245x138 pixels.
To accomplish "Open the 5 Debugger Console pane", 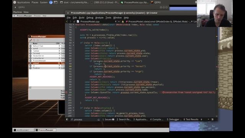I will (x=174, y=120).
